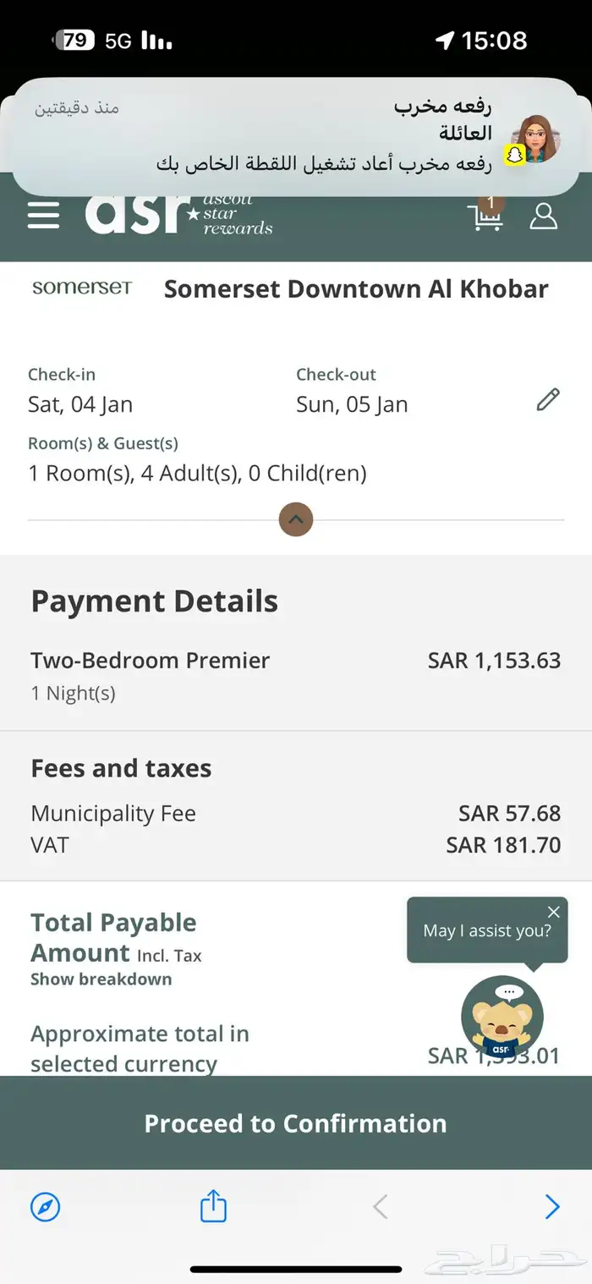Open Safari compass bookmarks icon
Image resolution: width=592 pixels, height=1284 pixels.
click(x=46, y=1206)
